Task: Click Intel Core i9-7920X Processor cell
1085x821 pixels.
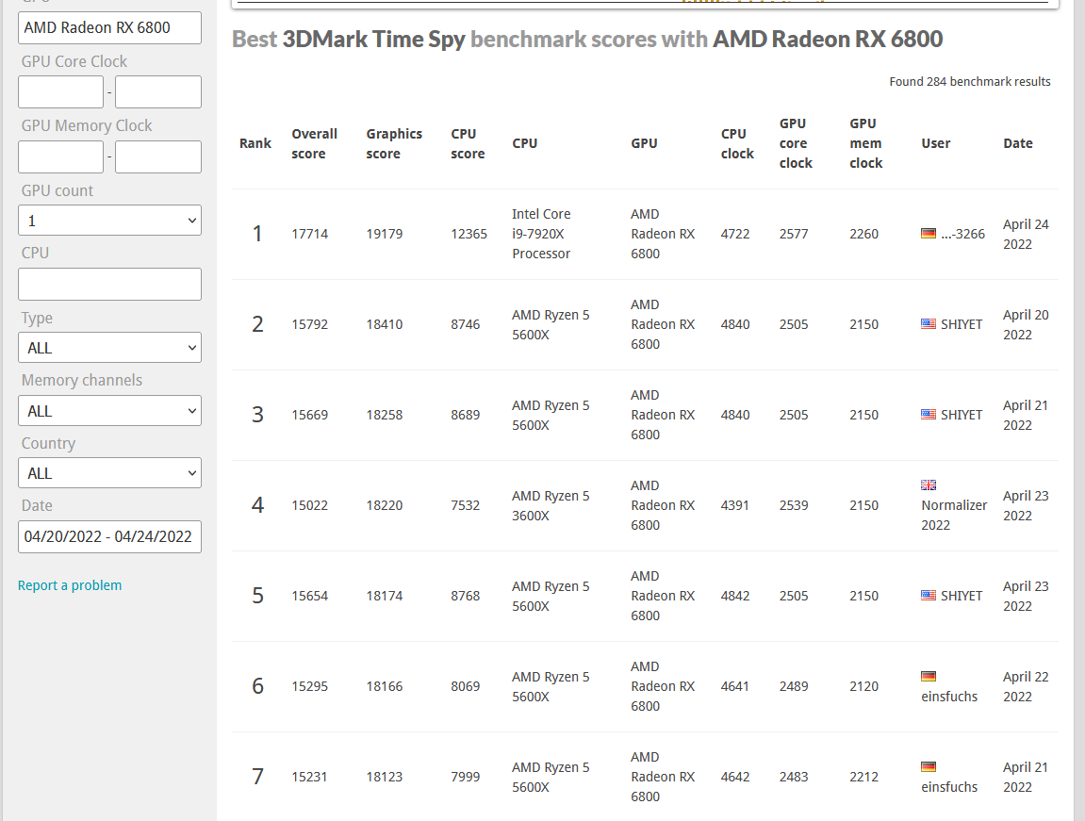Action: (x=541, y=234)
